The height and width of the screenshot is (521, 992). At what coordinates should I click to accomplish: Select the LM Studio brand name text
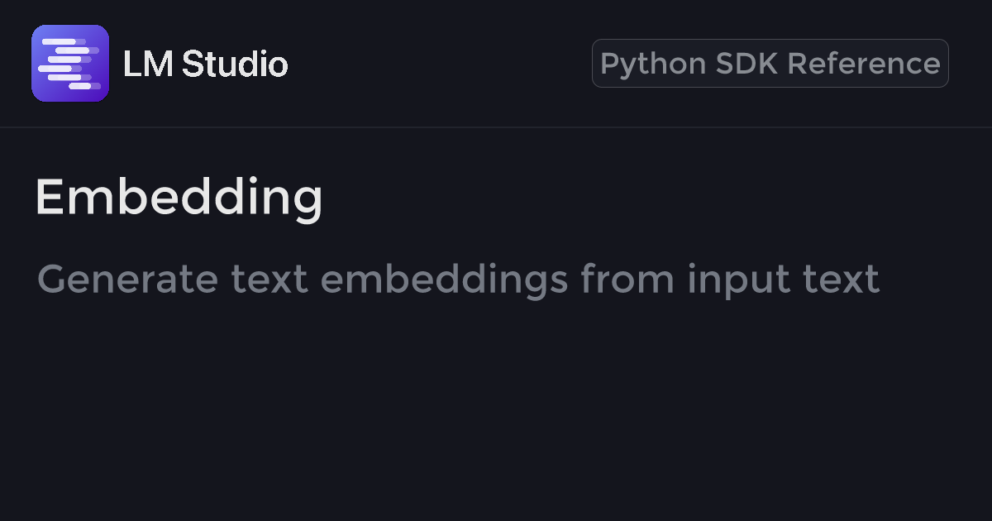tap(205, 64)
